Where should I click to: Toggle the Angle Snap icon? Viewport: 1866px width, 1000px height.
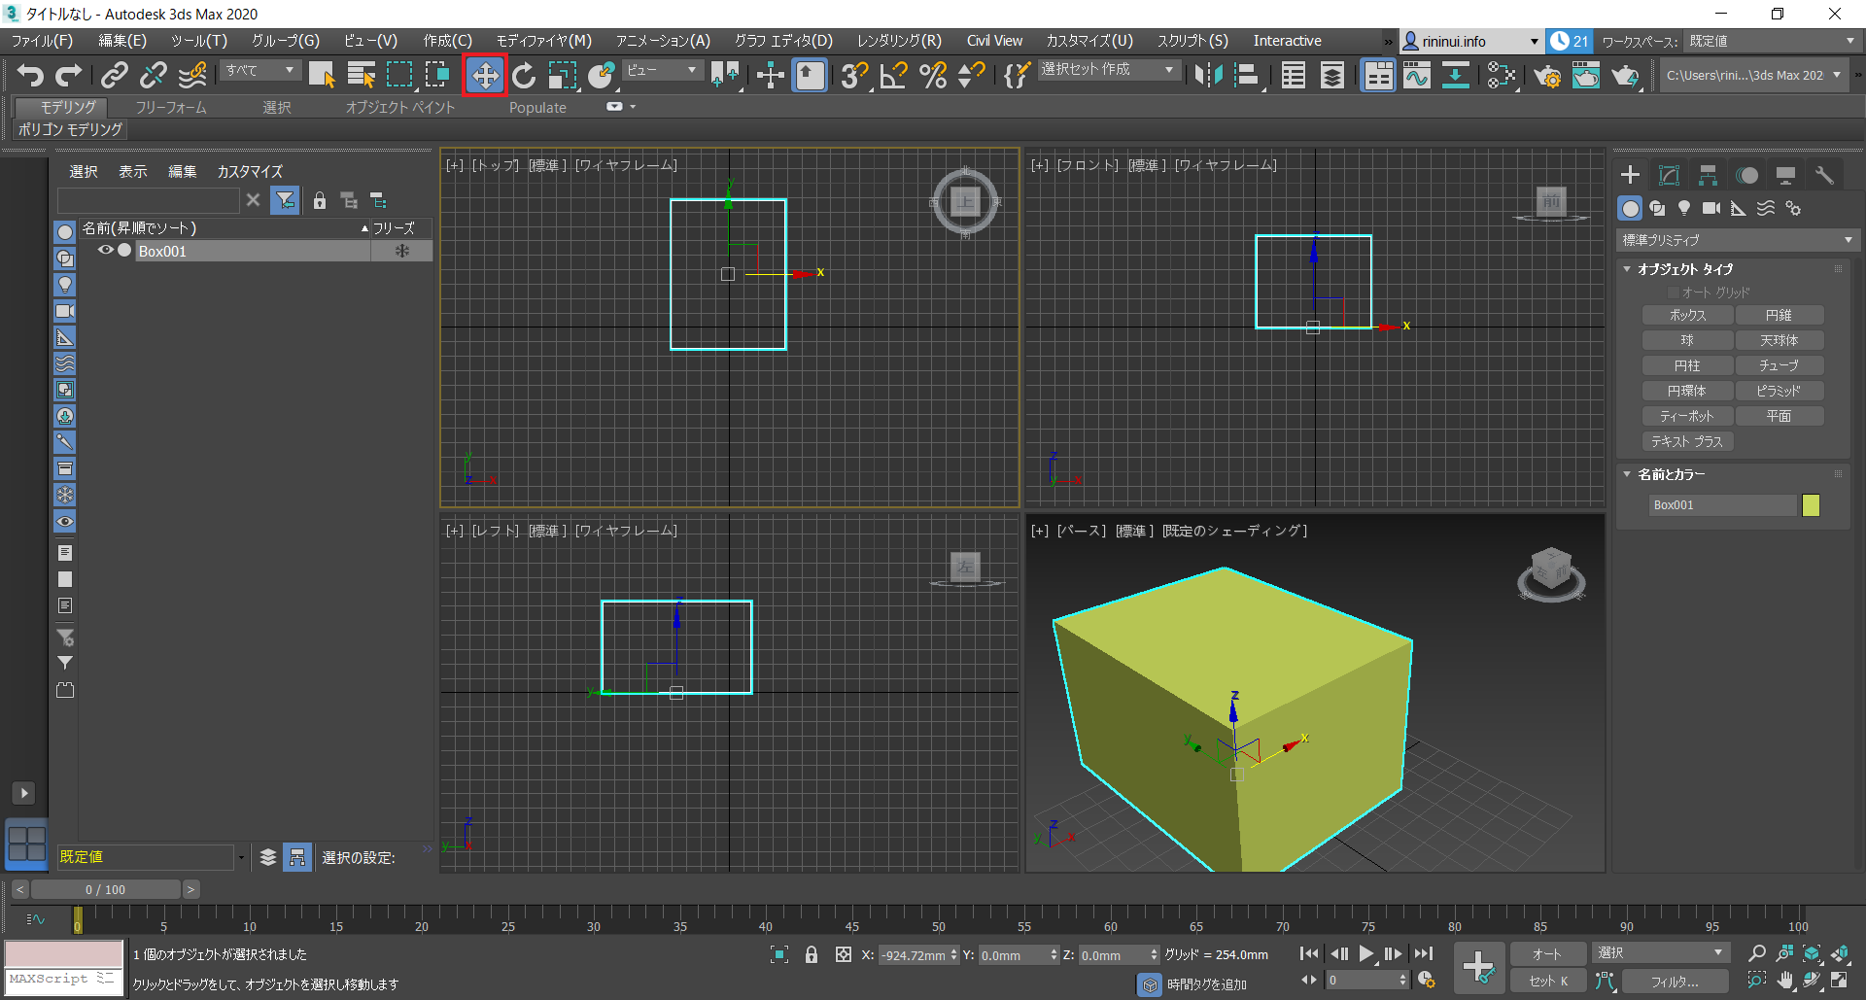click(893, 76)
